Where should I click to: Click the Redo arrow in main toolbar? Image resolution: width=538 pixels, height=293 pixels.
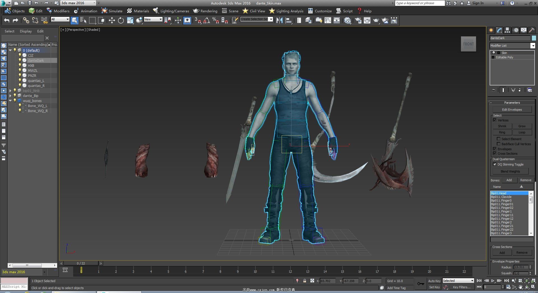tap(15, 20)
